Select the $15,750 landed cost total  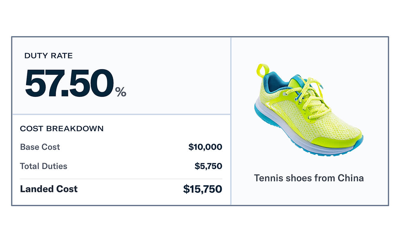point(203,189)
